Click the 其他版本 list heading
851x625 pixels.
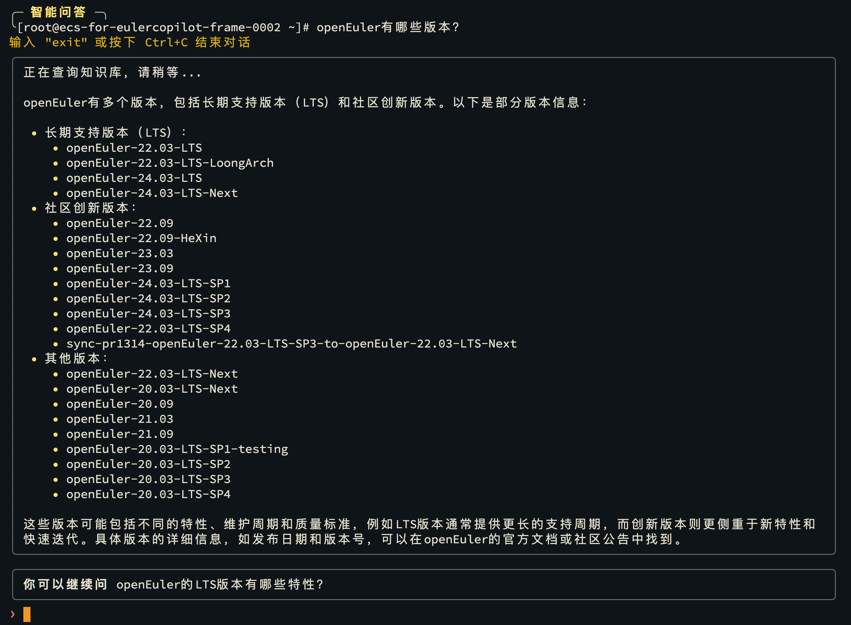[76, 358]
